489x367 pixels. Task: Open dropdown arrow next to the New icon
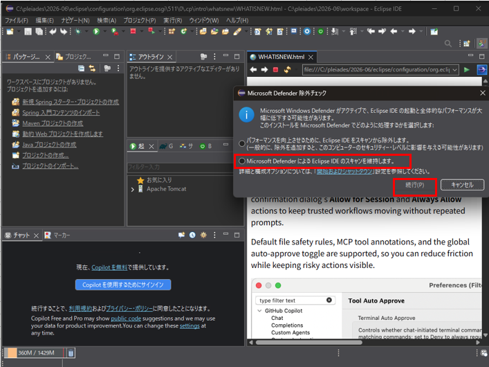[x=19, y=32]
